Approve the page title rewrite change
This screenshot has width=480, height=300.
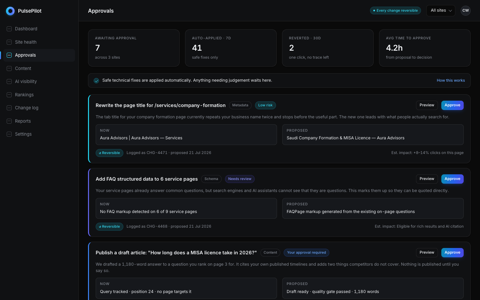click(452, 105)
